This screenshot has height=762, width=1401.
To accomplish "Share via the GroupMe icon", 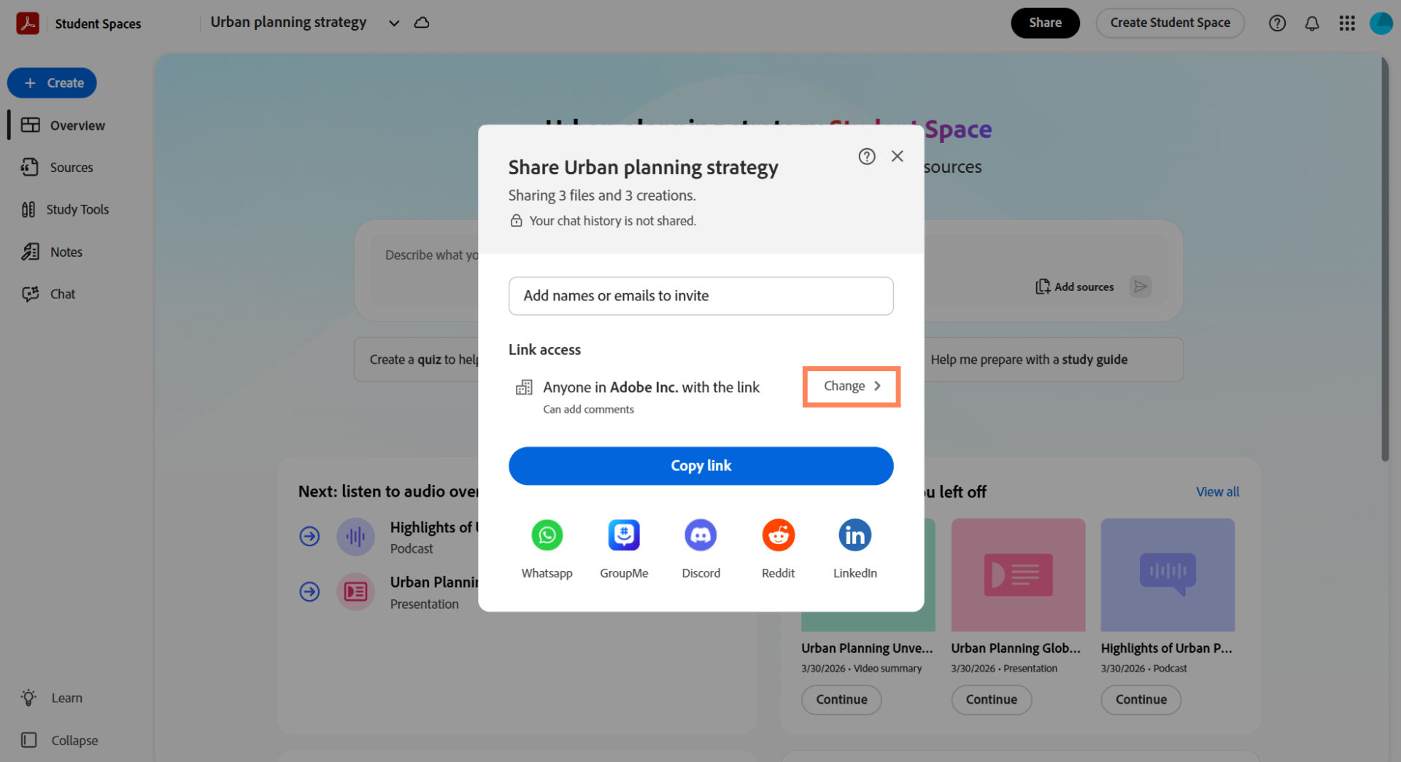I will (x=624, y=534).
